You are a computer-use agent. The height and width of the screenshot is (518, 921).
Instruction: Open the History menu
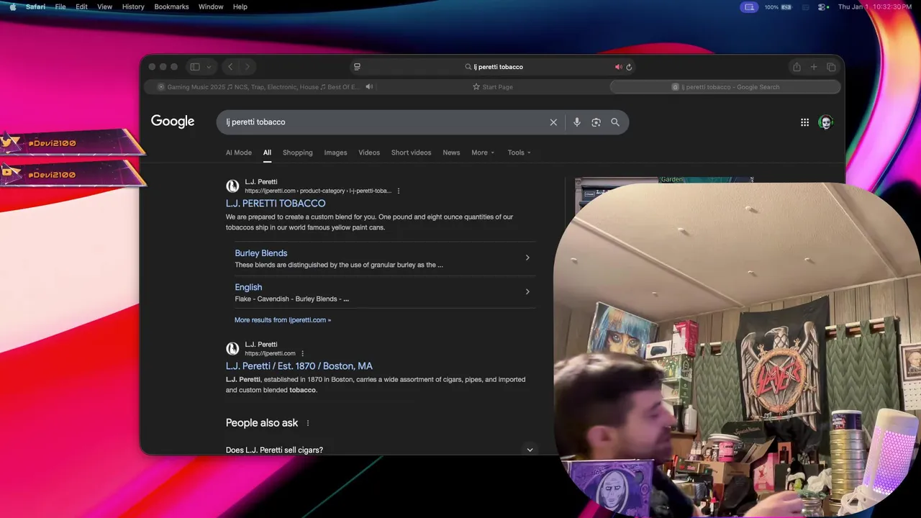pyautogui.click(x=133, y=6)
